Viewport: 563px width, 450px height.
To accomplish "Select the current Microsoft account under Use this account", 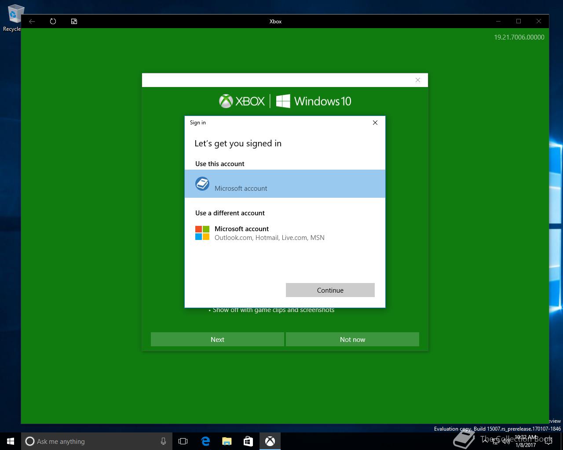I will (285, 184).
